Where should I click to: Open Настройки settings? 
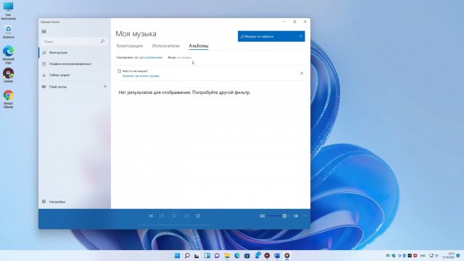coord(75,202)
